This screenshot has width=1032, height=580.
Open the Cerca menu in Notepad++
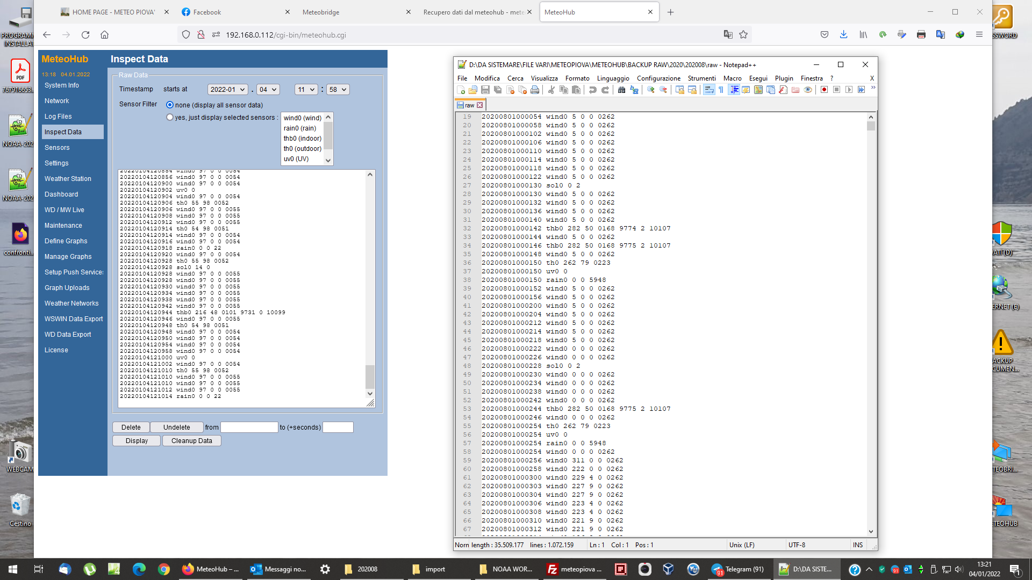(515, 78)
